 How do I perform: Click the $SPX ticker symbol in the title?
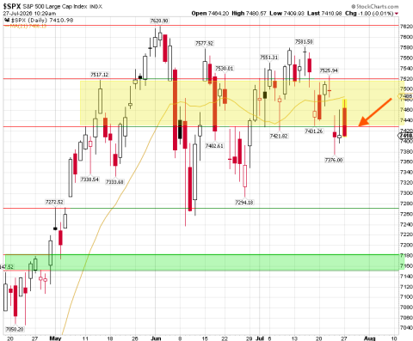[12, 6]
